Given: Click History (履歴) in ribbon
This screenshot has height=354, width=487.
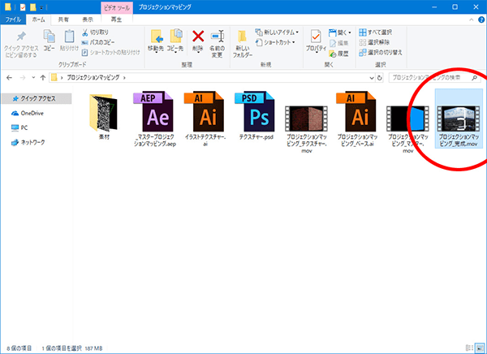Looking at the screenshot, I should point(338,54).
